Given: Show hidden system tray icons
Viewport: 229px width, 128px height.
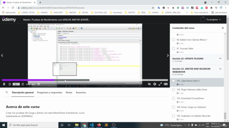Looking at the screenshot, I should (x=185, y=125).
